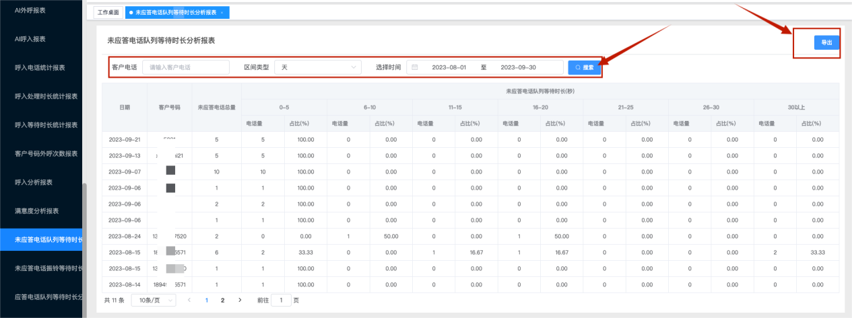Screen dimensions: 852x318
Task: Click the 30以上 column group header
Action: tap(797, 107)
